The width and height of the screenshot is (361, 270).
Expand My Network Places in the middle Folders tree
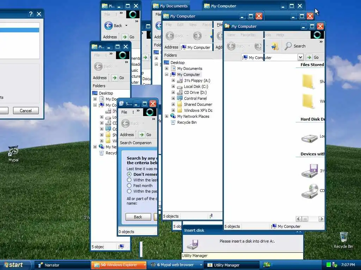point(166,116)
